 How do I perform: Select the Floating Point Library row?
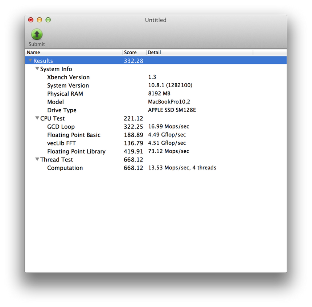[x=76, y=151]
